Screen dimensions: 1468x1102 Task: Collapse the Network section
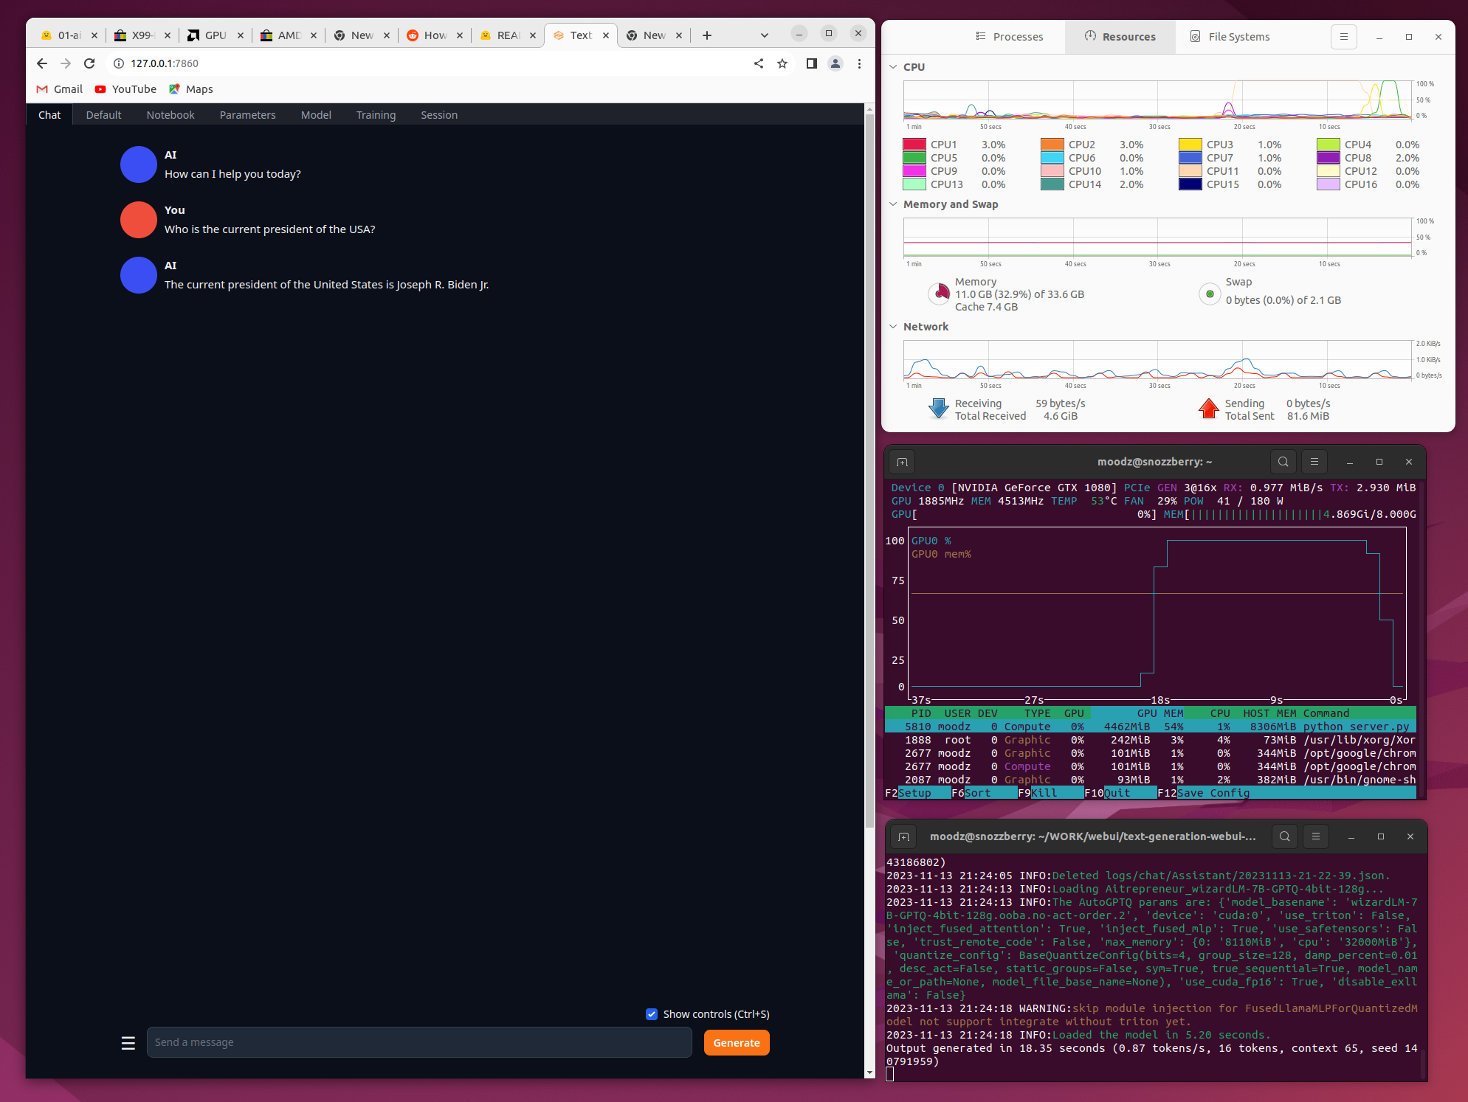point(893,327)
